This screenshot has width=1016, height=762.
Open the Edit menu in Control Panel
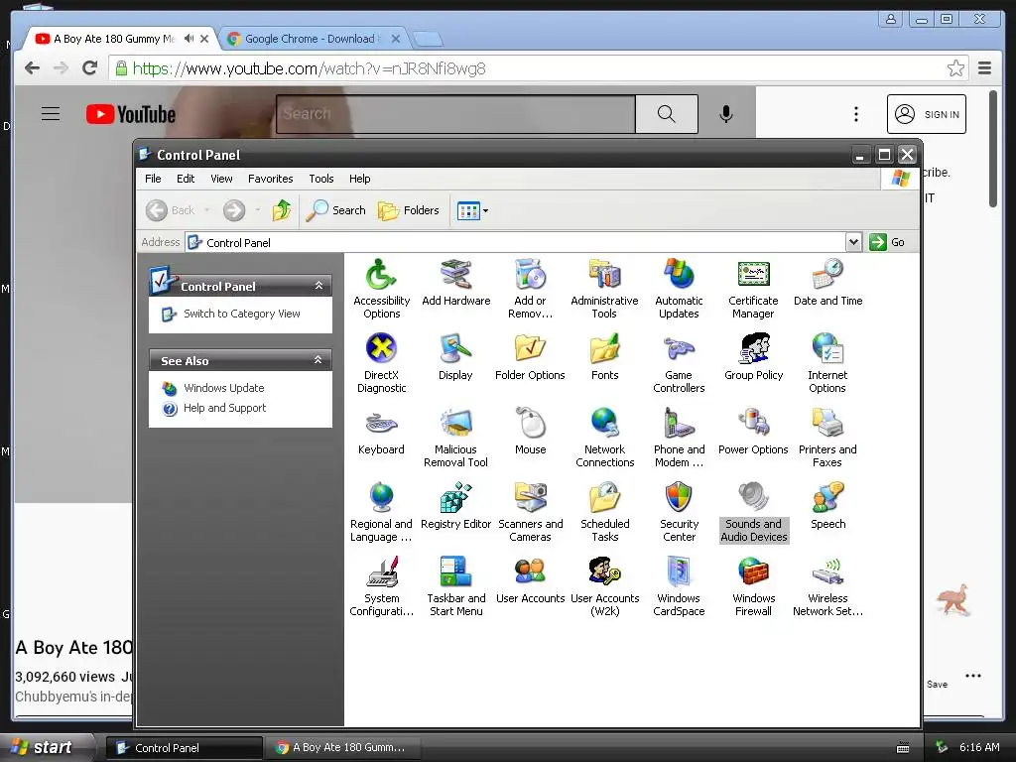tap(186, 179)
